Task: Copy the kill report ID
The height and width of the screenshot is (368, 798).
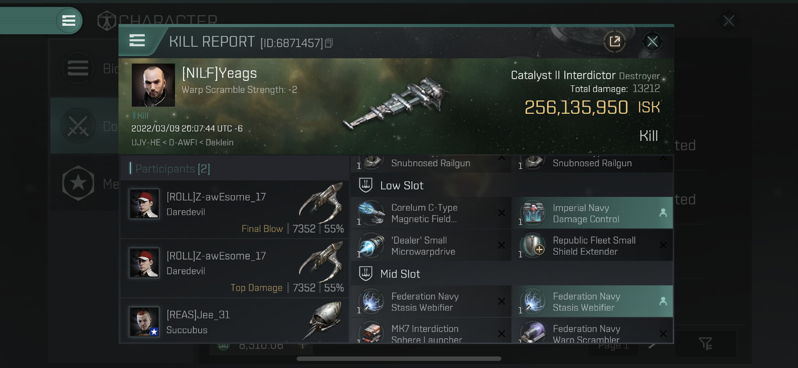Action: [x=329, y=43]
